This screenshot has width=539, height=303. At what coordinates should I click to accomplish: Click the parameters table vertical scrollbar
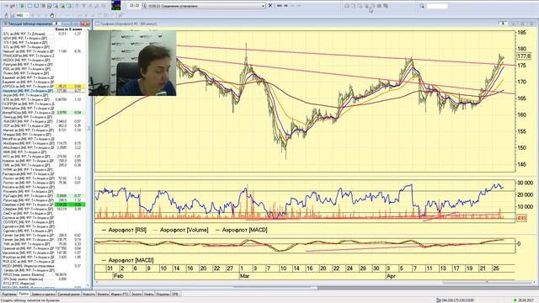(x=88, y=158)
